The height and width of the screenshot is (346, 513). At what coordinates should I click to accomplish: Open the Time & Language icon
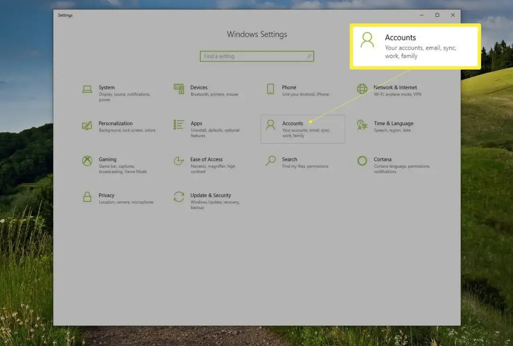click(x=362, y=125)
